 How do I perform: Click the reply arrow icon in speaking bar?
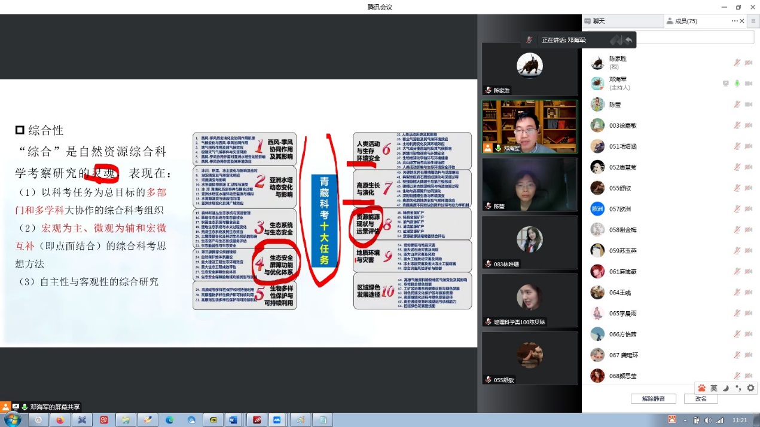click(x=628, y=40)
